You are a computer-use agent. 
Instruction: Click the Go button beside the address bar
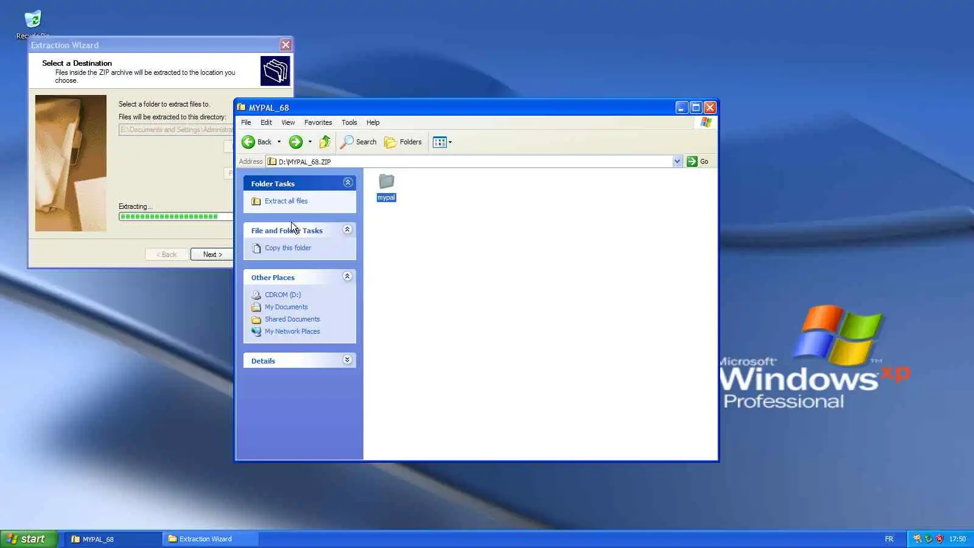pos(698,161)
